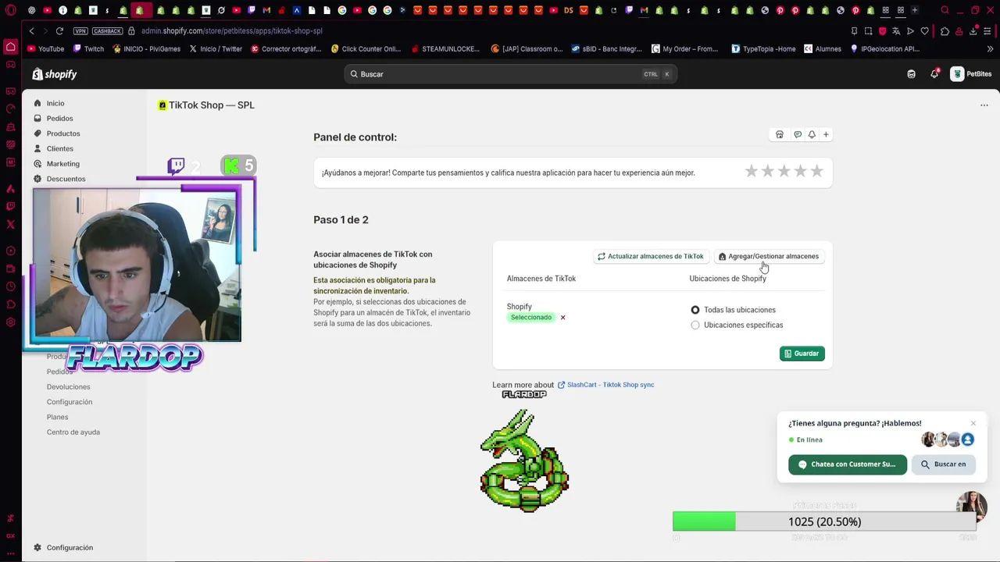
Task: Open Descuentos section
Action: tap(66, 179)
